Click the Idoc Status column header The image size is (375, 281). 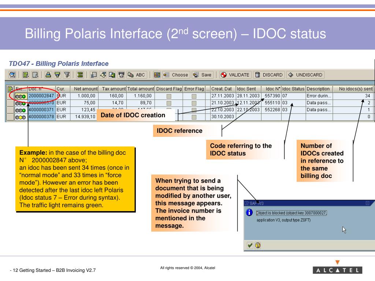click(x=293, y=89)
